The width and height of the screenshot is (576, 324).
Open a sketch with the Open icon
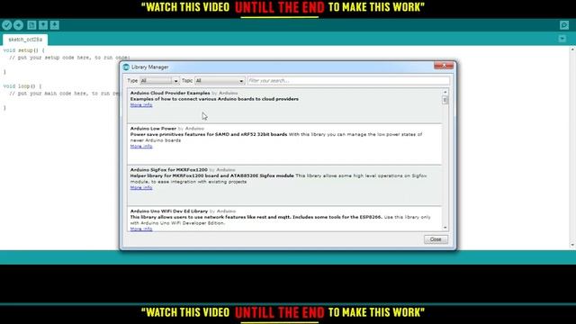[x=43, y=25]
